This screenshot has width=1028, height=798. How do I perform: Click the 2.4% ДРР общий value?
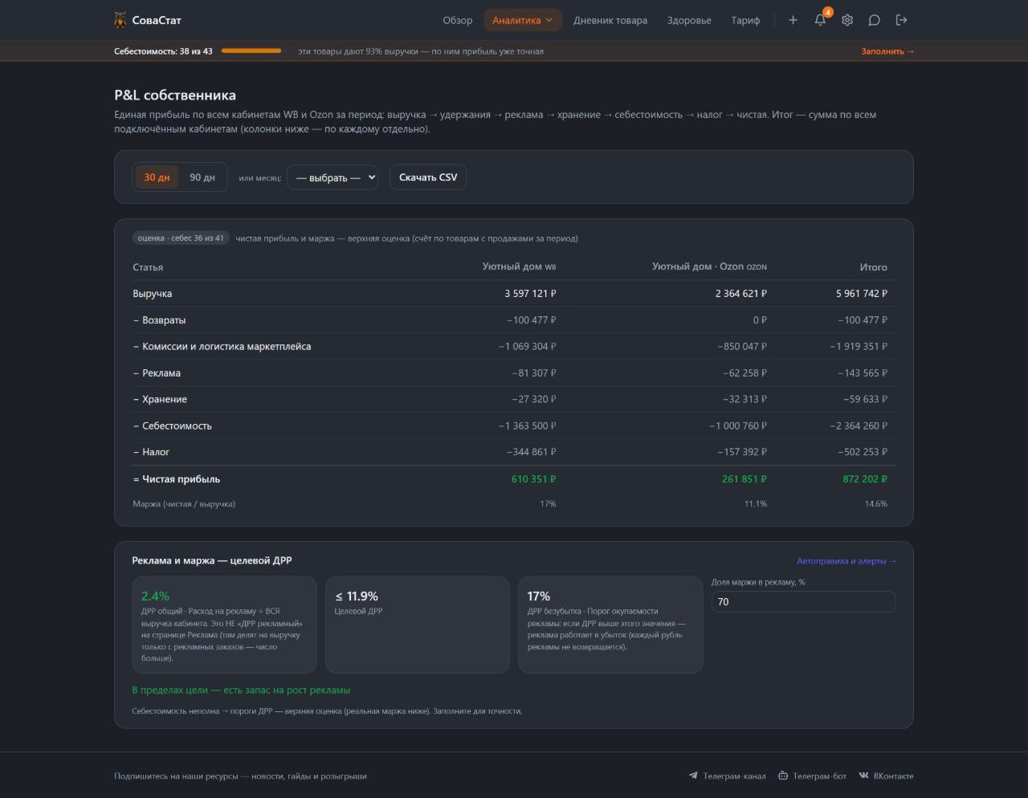pyautogui.click(x=155, y=596)
